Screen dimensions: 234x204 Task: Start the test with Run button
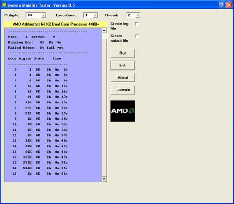[123, 53]
